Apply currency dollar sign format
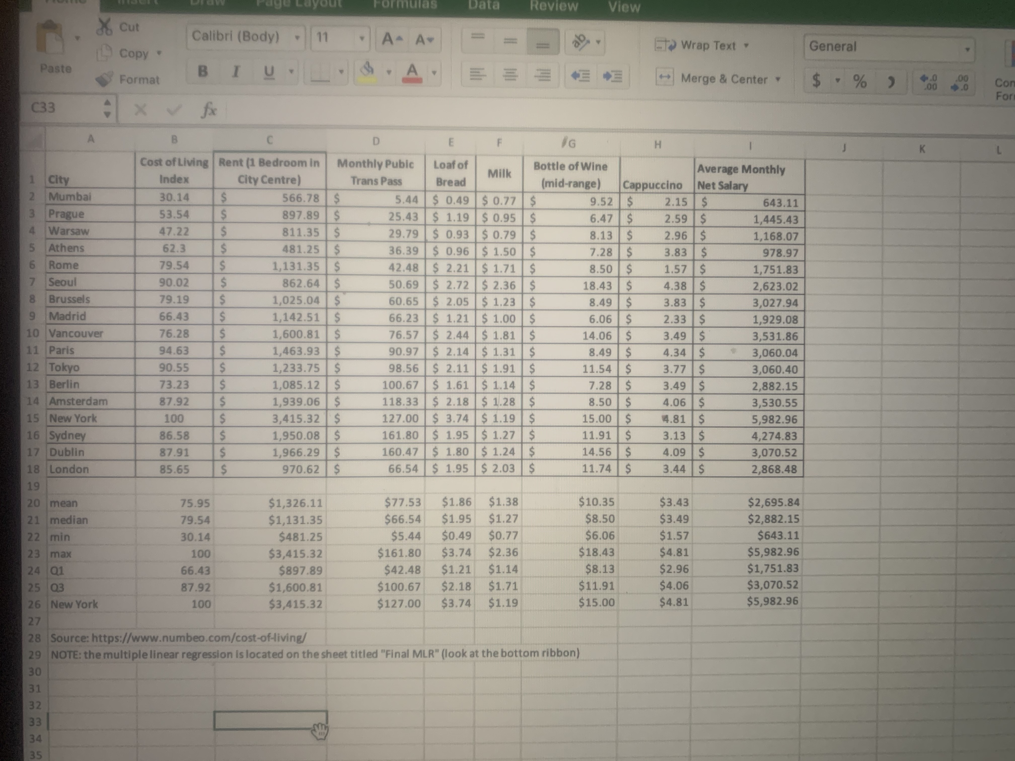Screen dimensions: 1015x761 click(817, 81)
